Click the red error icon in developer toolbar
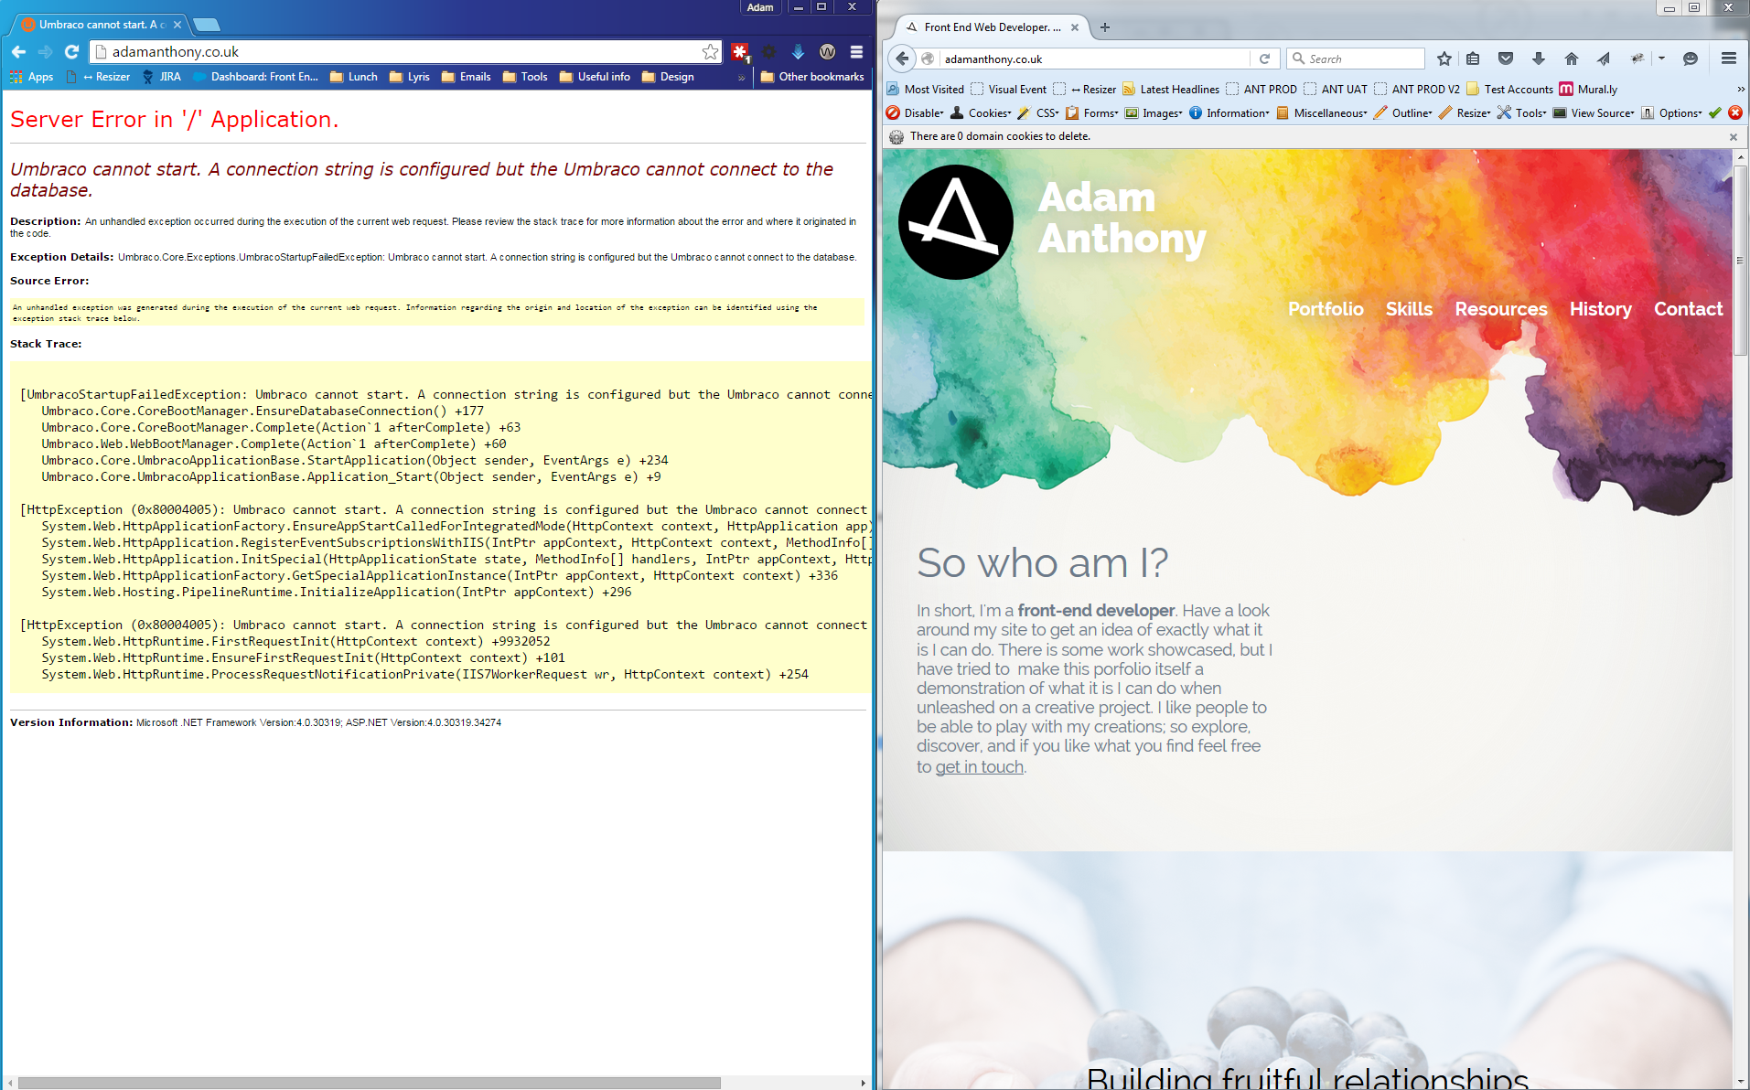The image size is (1750, 1090). pyautogui.click(x=1734, y=113)
